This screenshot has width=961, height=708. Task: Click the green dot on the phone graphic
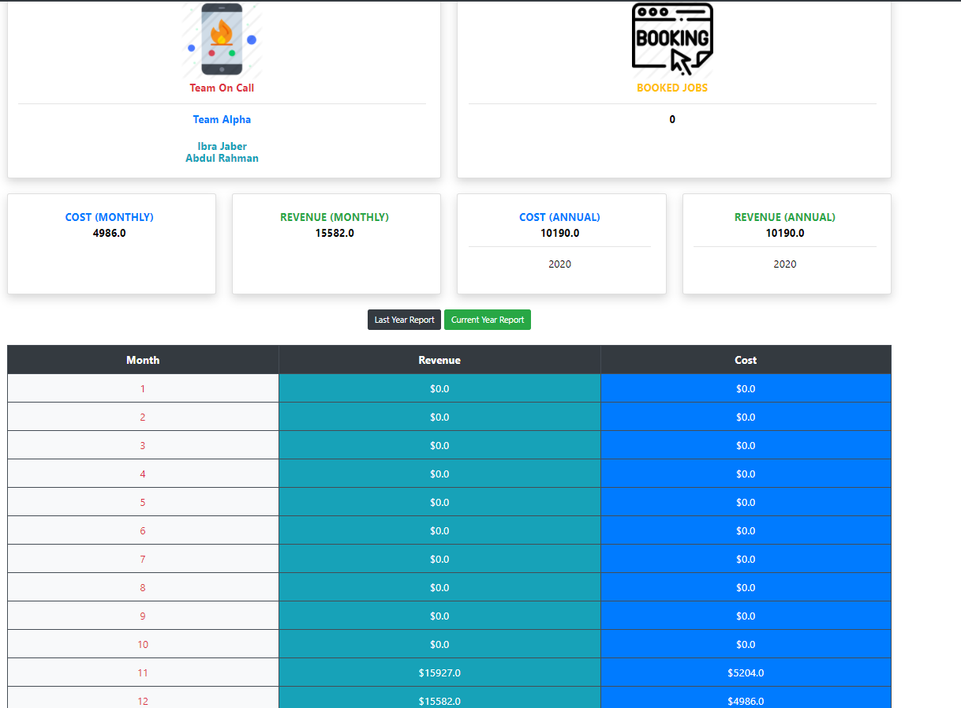[232, 53]
